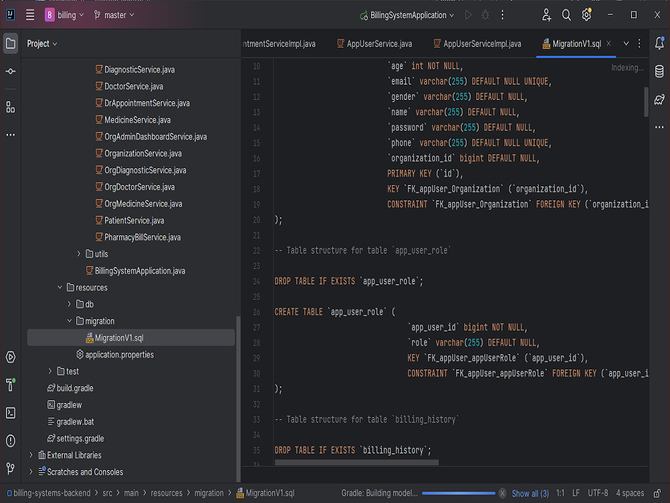Open the Git version control panel

pyautogui.click(x=11, y=468)
